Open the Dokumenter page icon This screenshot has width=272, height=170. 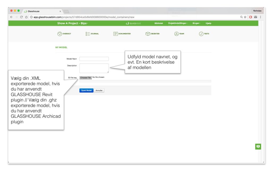[x=116, y=34]
